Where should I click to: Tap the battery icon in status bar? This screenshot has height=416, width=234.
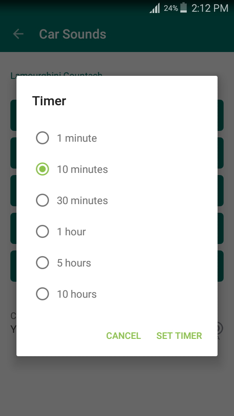(184, 8)
